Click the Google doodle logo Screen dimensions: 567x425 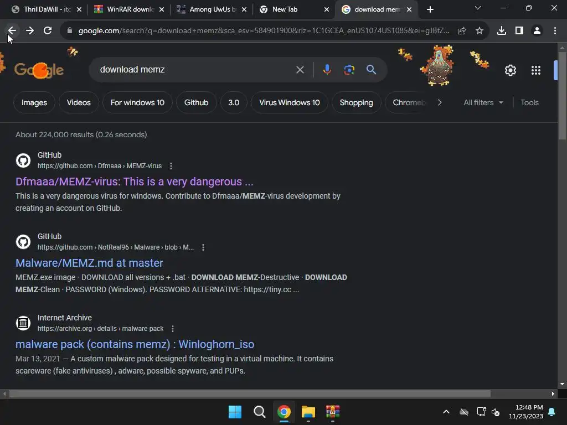39,69
